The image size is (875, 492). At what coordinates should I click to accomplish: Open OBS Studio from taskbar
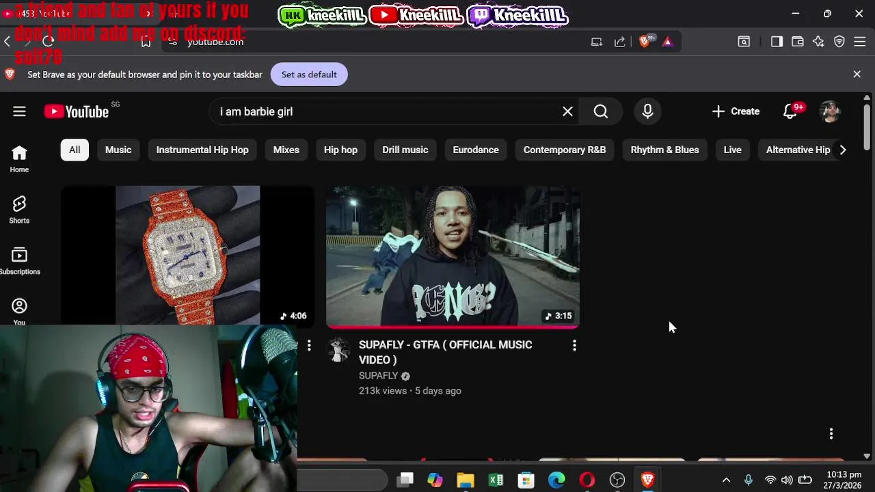[x=617, y=480]
